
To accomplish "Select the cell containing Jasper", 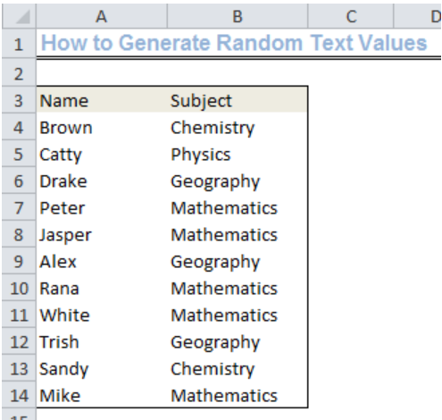I will (102, 234).
